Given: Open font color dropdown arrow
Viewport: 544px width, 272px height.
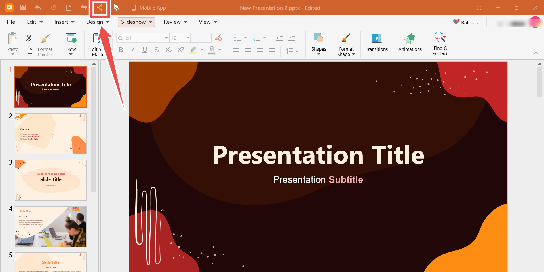Looking at the screenshot, I should (x=220, y=50).
